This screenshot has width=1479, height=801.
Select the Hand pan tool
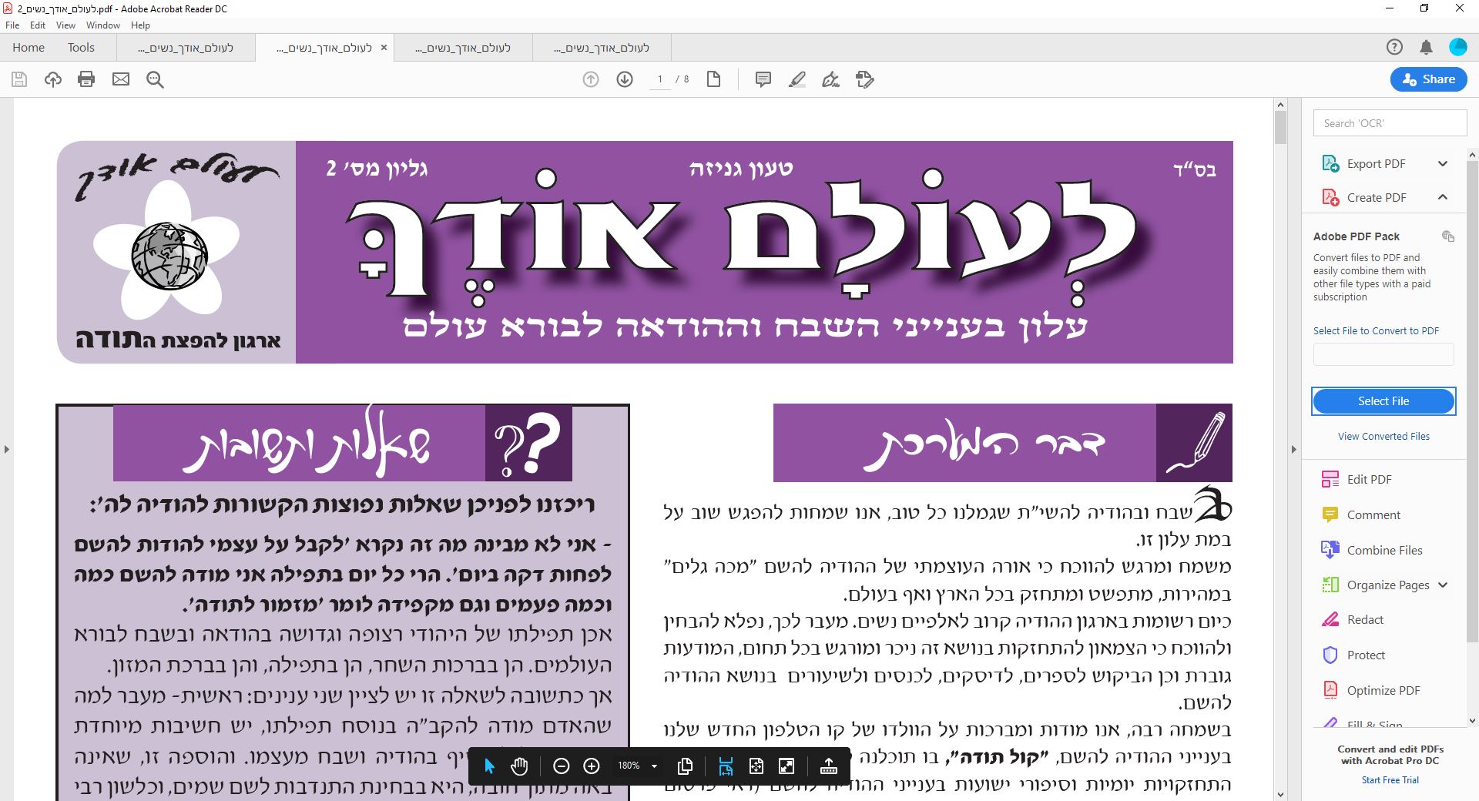point(519,766)
